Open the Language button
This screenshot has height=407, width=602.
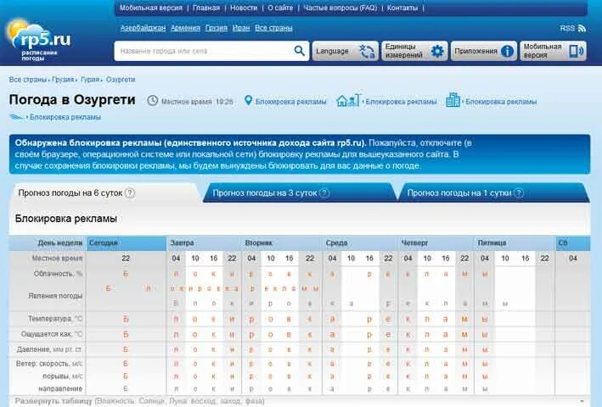(x=345, y=51)
